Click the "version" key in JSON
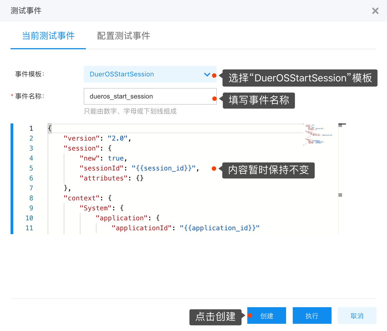The height and width of the screenshot is (331, 387). pos(82,138)
